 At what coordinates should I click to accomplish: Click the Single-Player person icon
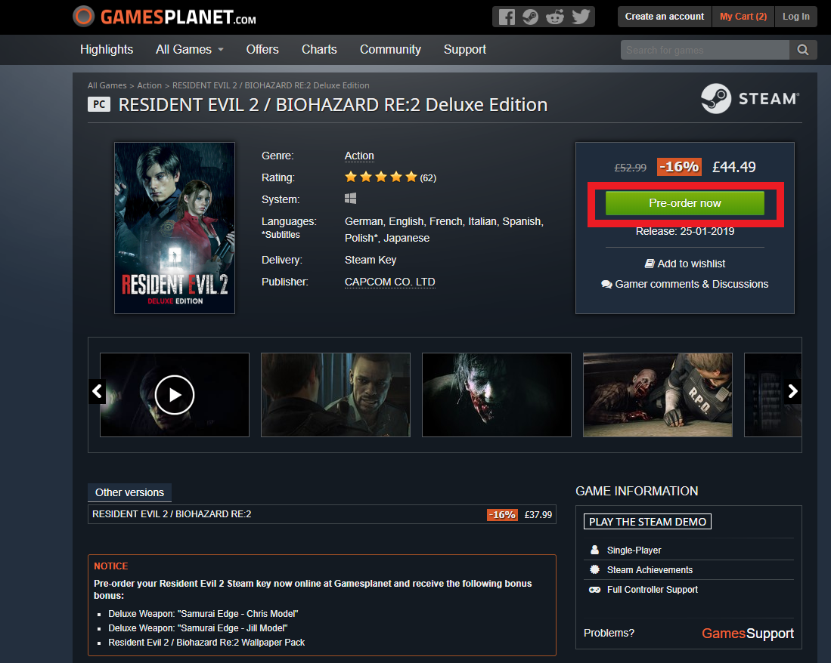594,550
